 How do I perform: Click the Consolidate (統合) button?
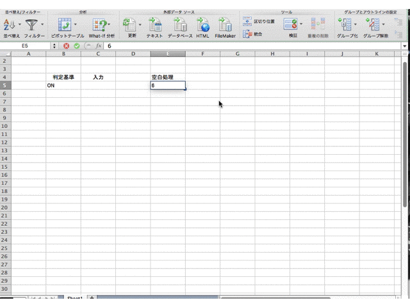[x=253, y=34]
